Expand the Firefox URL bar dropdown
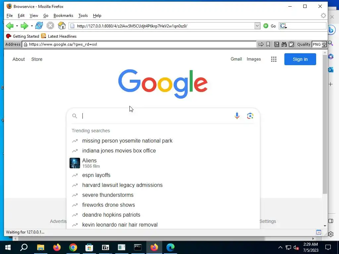 (257, 26)
